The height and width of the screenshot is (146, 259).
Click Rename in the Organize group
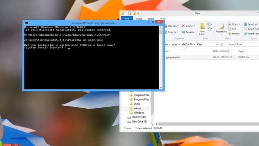click(188, 32)
